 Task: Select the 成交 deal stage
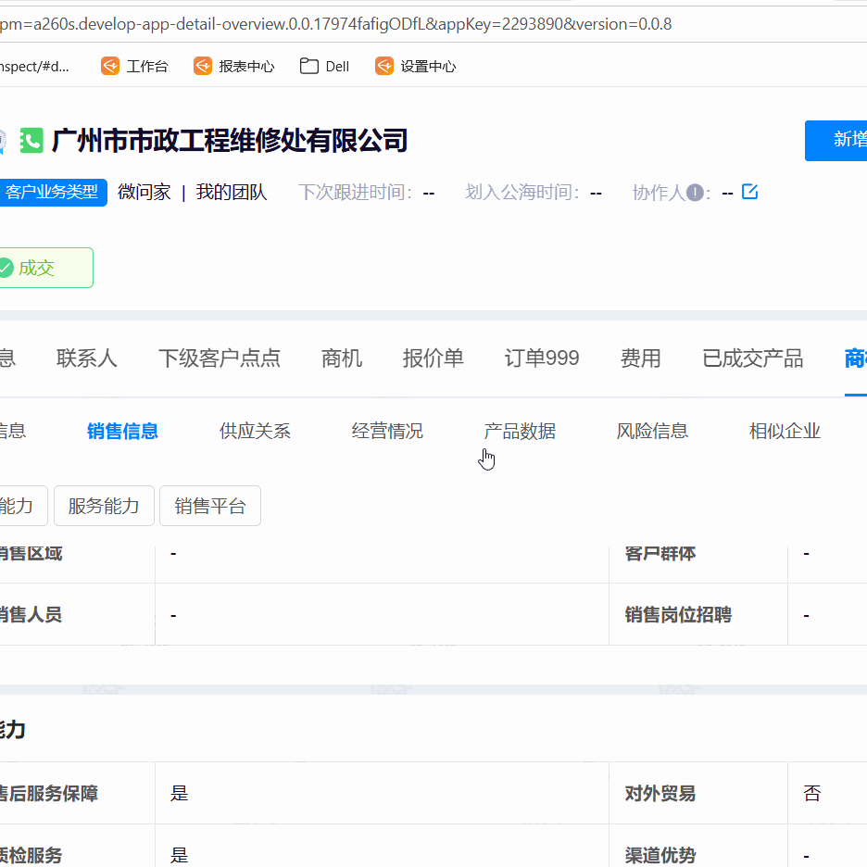pyautogui.click(x=37, y=267)
